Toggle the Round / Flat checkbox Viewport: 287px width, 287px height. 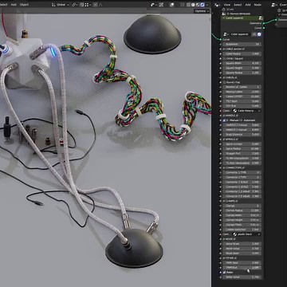click(x=224, y=82)
